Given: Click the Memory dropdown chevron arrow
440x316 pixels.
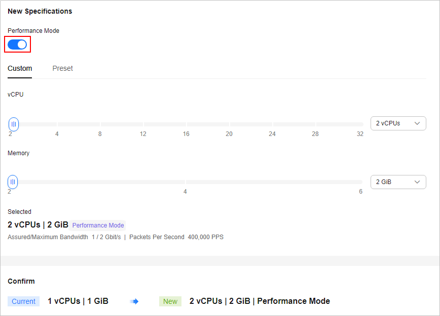Looking at the screenshot, I should tap(417, 182).
